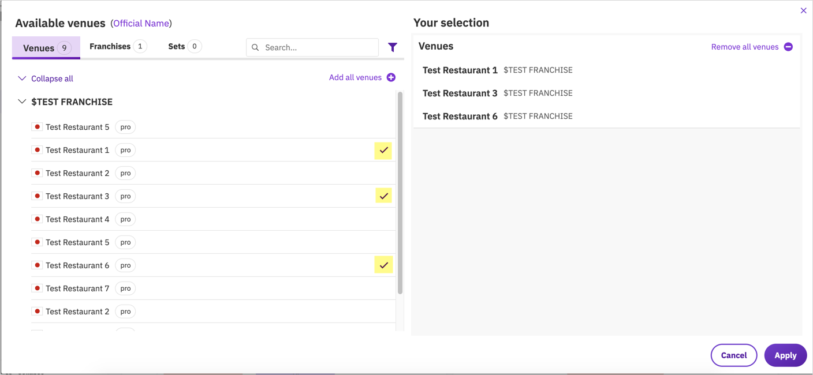This screenshot has height=375, width=813.
Task: Click the Franchises count badge showing 1
Action: [x=140, y=46]
